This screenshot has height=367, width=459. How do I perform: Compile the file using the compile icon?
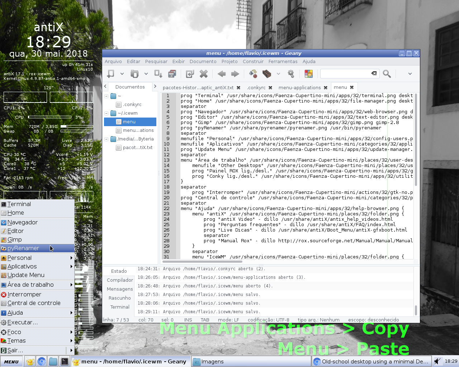pyautogui.click(x=253, y=74)
